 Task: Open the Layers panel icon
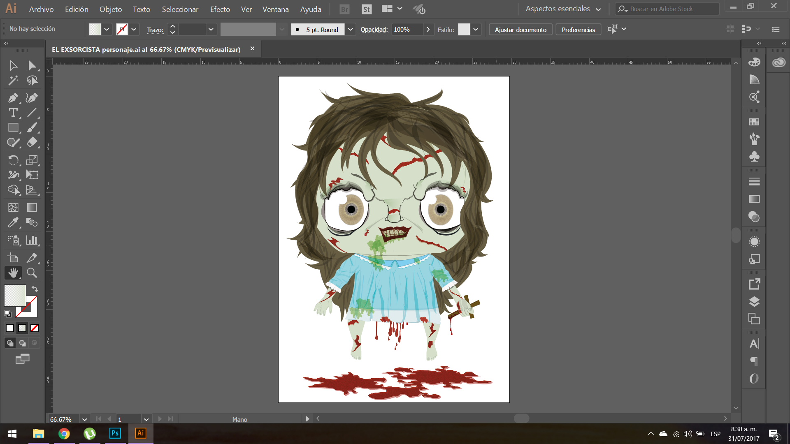(x=754, y=302)
